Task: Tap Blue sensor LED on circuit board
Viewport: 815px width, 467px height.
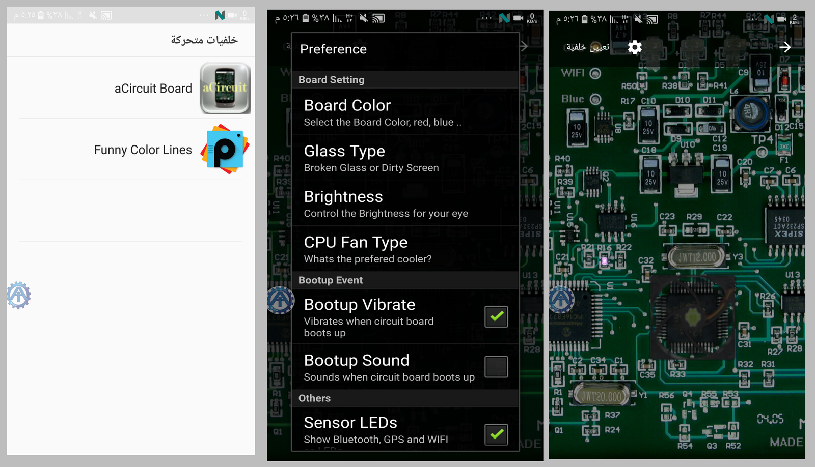Action: pos(595,99)
